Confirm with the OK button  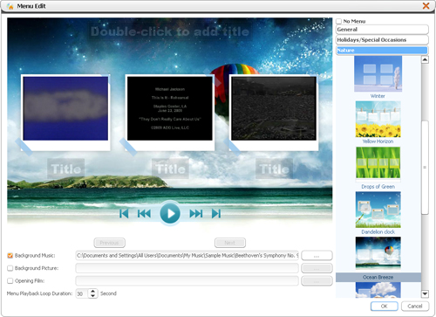tap(385, 307)
